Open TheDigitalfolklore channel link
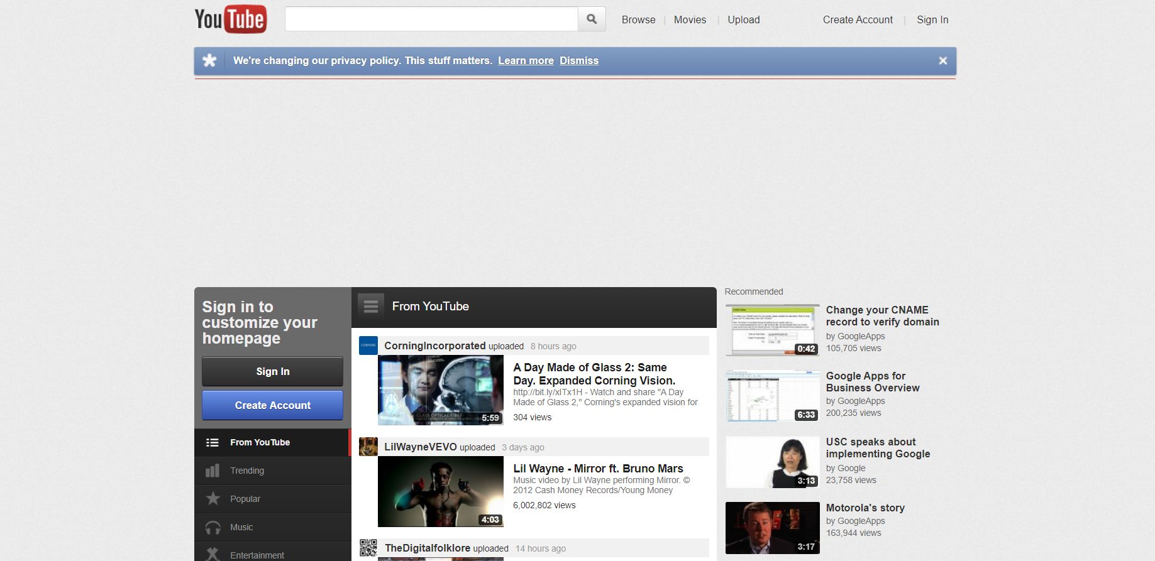Screen dimensions: 1155x561 [428, 548]
